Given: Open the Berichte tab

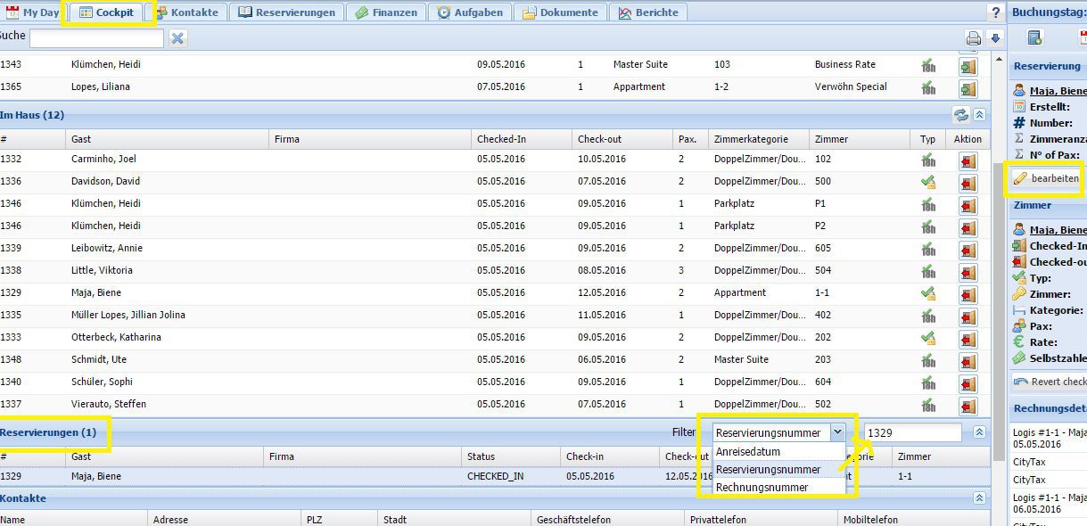Looking at the screenshot, I should [x=648, y=12].
